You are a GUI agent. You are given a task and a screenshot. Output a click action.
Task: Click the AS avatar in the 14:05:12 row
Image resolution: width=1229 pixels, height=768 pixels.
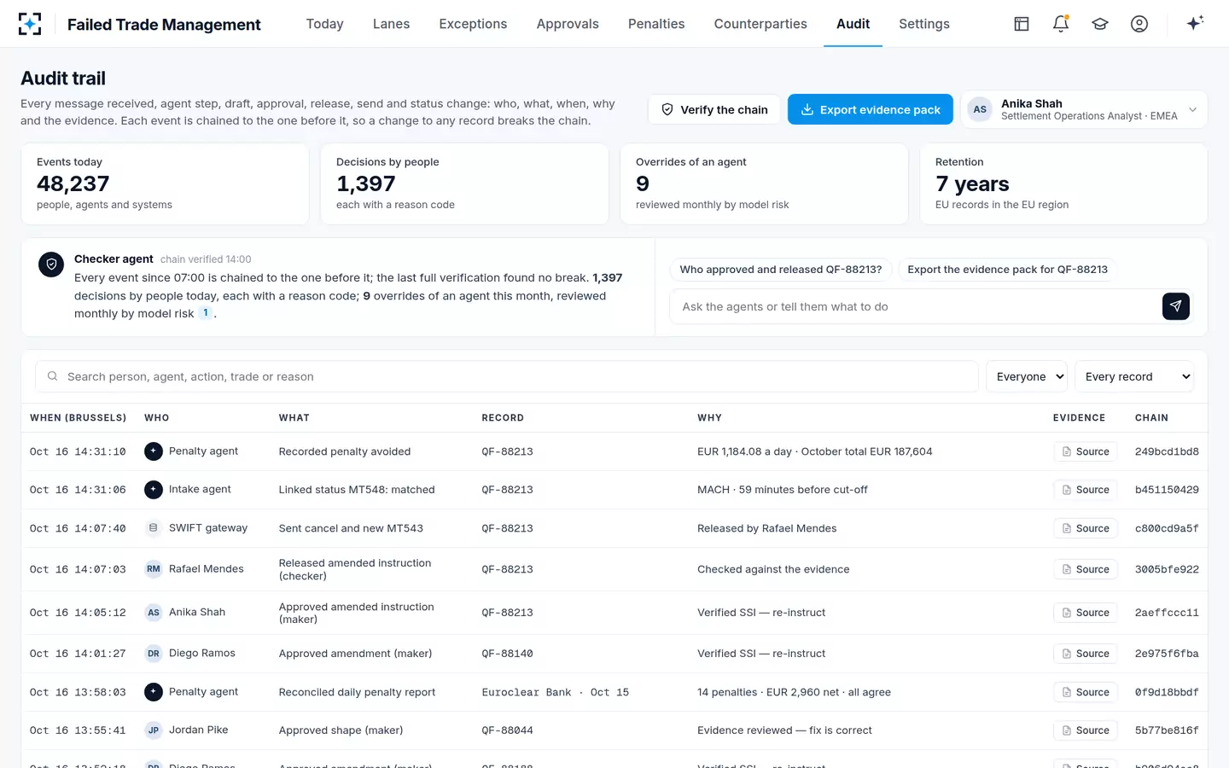point(154,613)
